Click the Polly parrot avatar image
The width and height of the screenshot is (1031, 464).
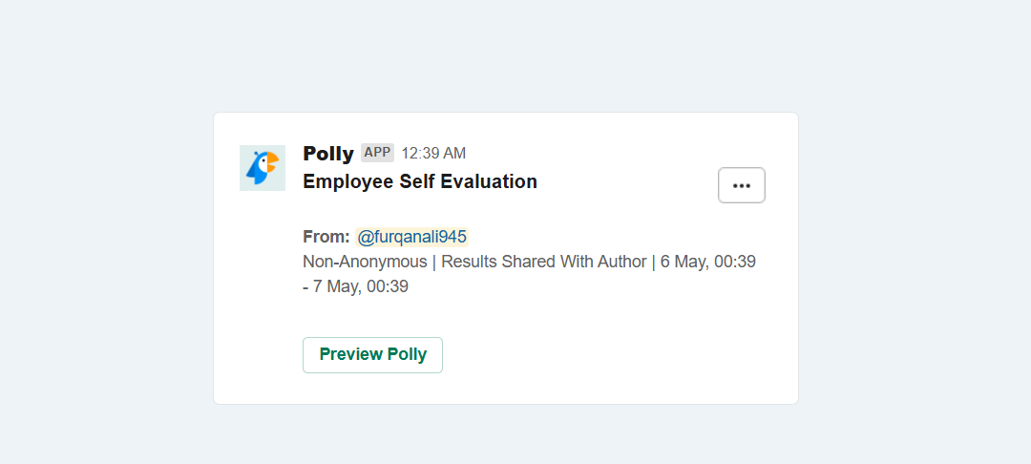(263, 168)
